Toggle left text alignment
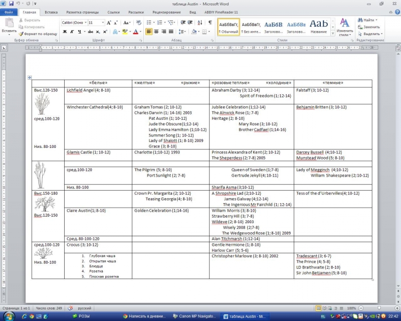401x321 pixels. pos(149,32)
